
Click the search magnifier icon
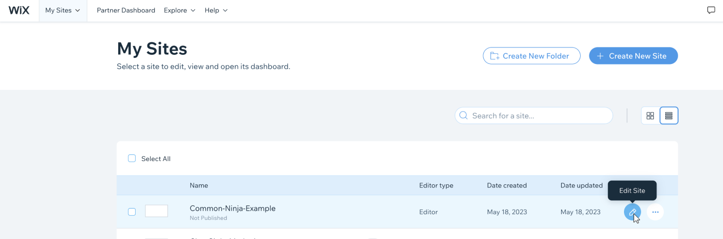point(463,116)
